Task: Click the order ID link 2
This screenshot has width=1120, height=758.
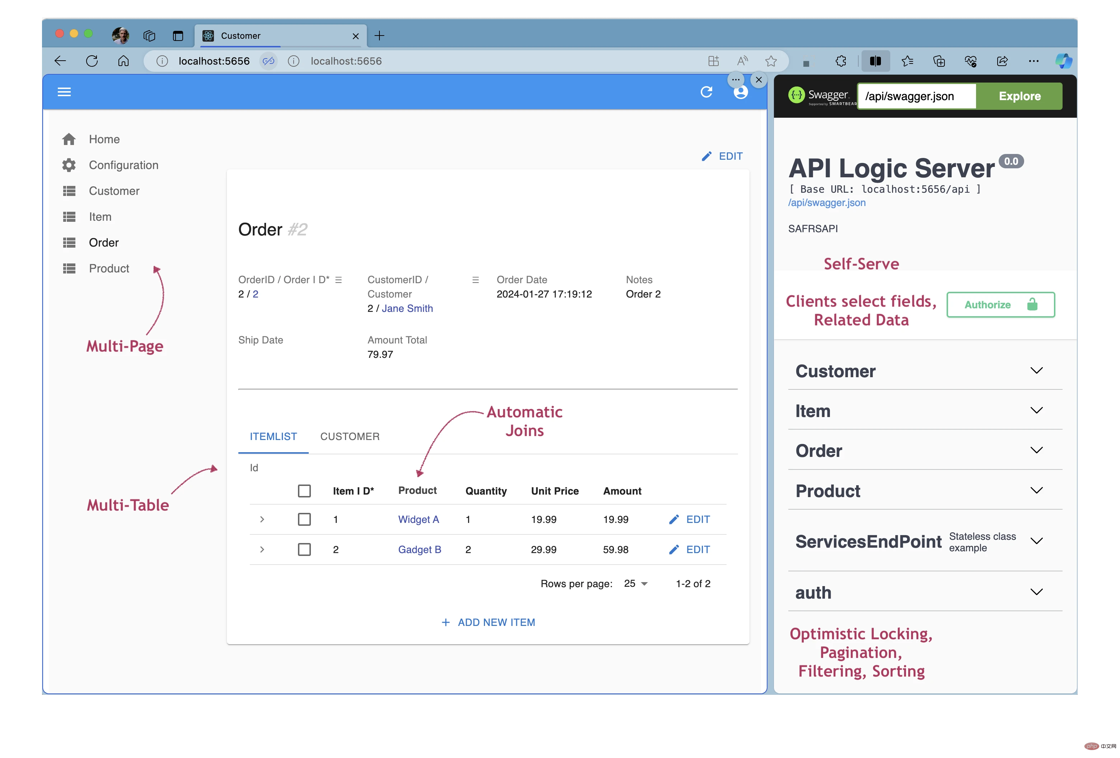Action: [256, 294]
